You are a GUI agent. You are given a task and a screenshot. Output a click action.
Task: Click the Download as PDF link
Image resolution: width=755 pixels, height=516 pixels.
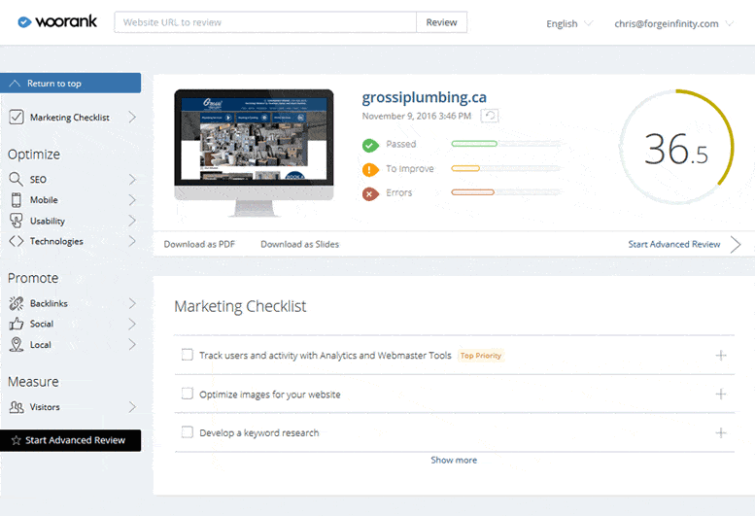point(199,244)
